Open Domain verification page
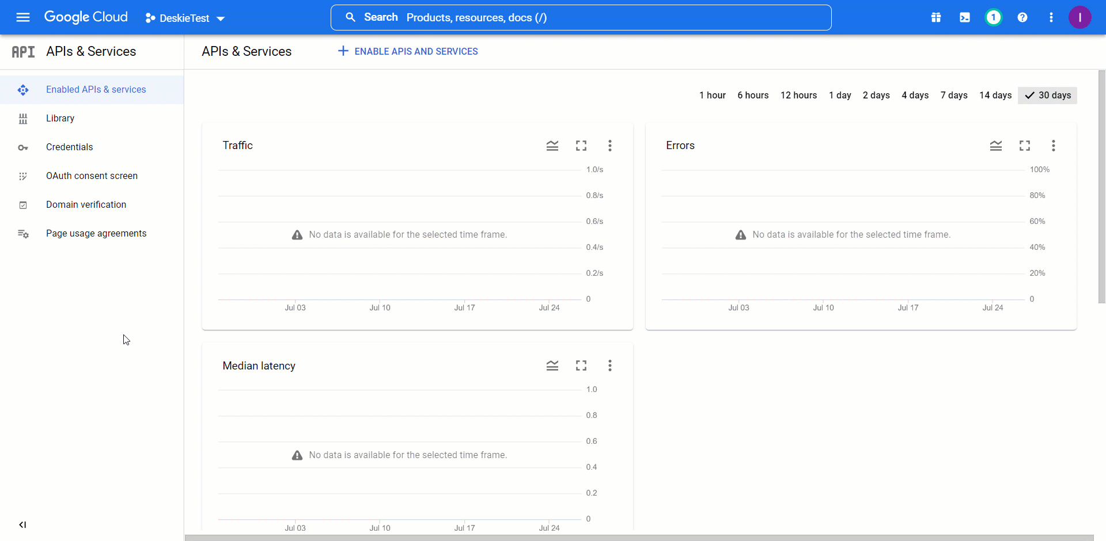This screenshot has width=1106, height=541. 92,205
